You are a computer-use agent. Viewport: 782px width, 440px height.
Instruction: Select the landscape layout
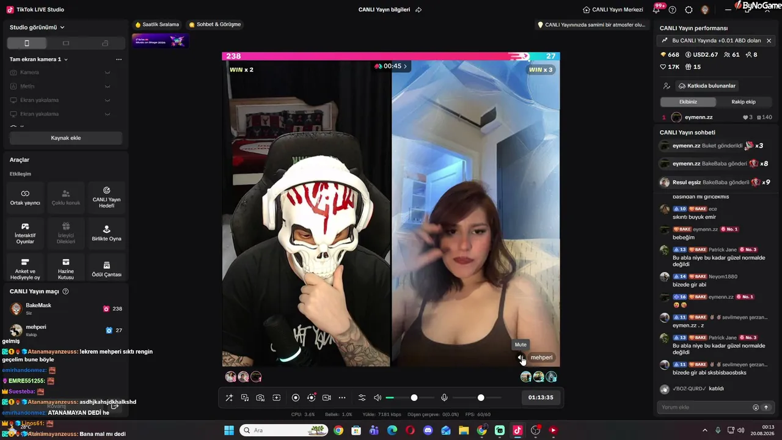(66, 43)
